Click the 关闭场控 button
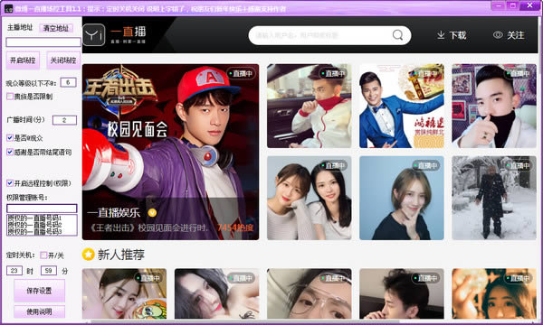543x325 pixels. coord(63,60)
